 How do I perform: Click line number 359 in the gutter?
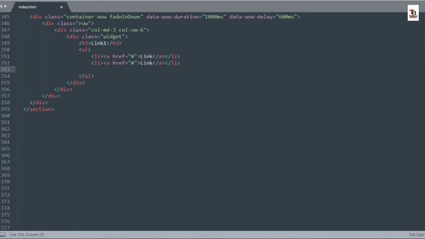(x=5, y=109)
